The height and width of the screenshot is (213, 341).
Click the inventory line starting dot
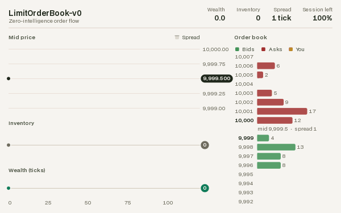click(9, 145)
